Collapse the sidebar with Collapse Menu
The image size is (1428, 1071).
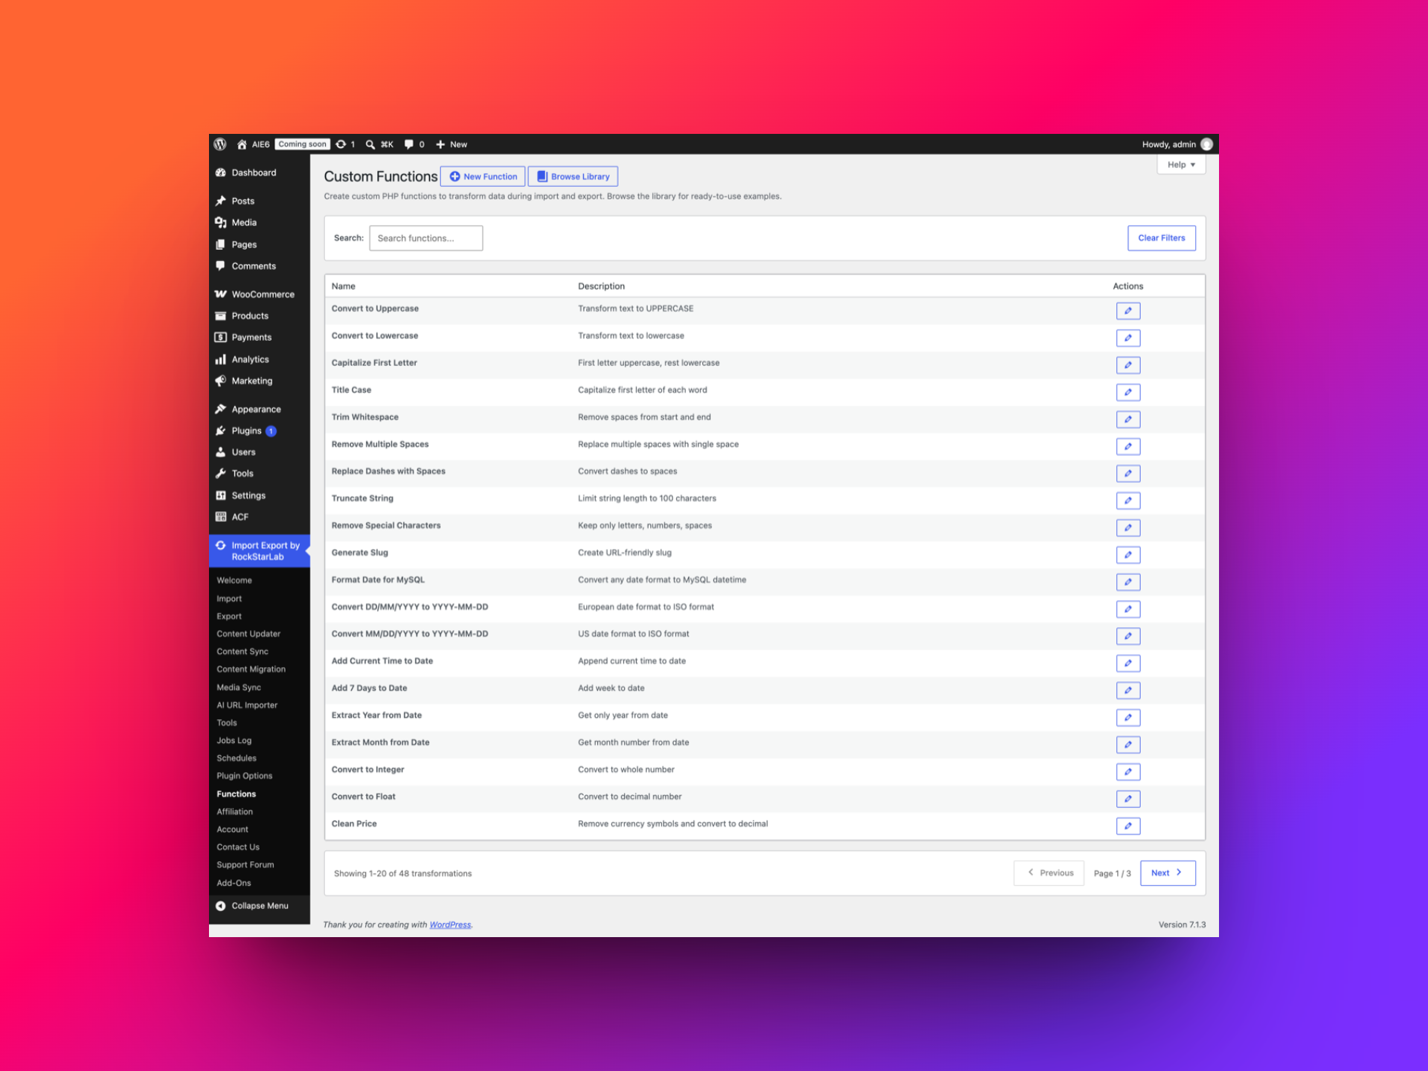coord(260,906)
